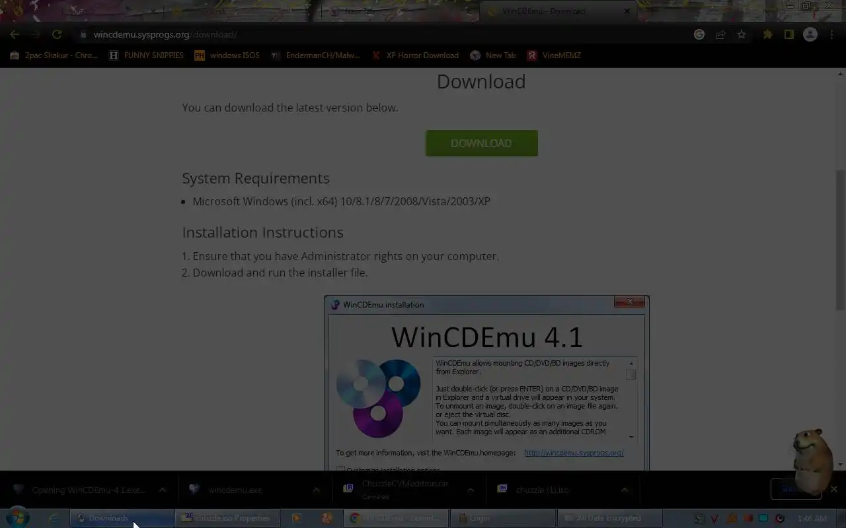Open the FUNNY SNIPPIES bookmark
846x528 pixels.
pyautogui.click(x=146, y=55)
